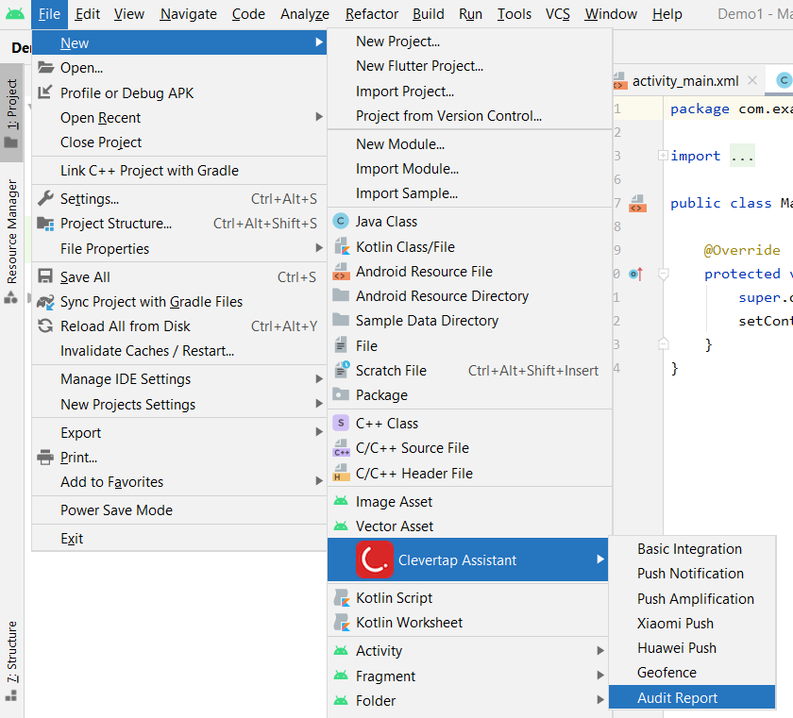
Task: Click the Settings wrench icon
Action: coord(45,198)
